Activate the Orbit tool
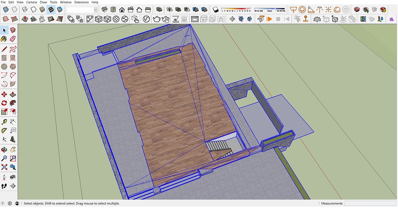 tap(4, 150)
